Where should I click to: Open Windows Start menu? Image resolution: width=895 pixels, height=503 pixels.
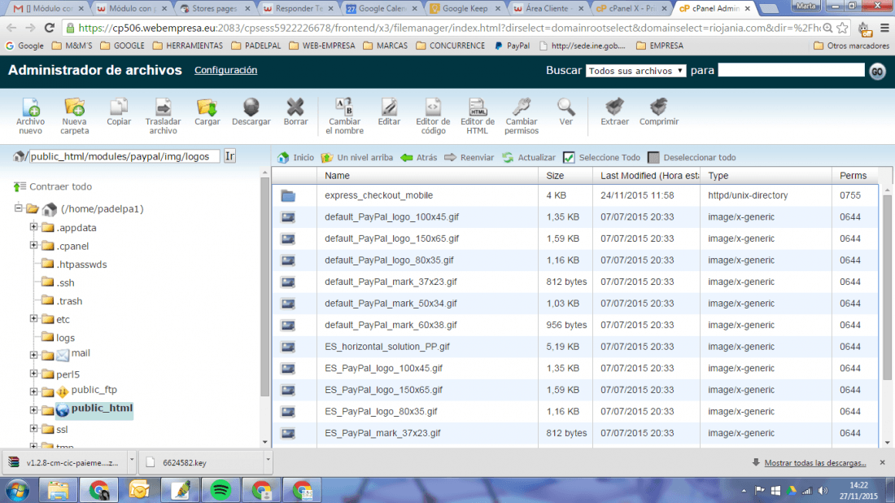pyautogui.click(x=18, y=490)
